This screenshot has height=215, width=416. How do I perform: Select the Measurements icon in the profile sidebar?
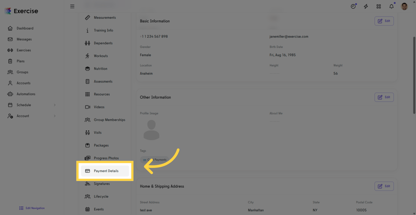click(88, 17)
